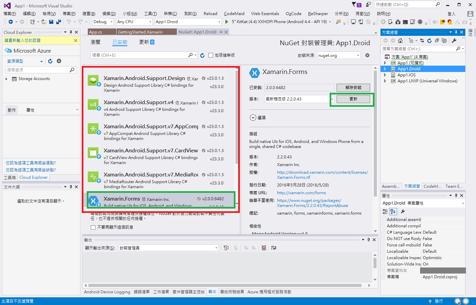The image size is (476, 305).
Task: Refresh the Cloud Explorer resources
Action: point(50,61)
